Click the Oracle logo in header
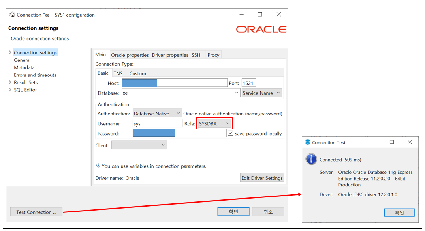This screenshot has width=425, height=231. [261, 29]
